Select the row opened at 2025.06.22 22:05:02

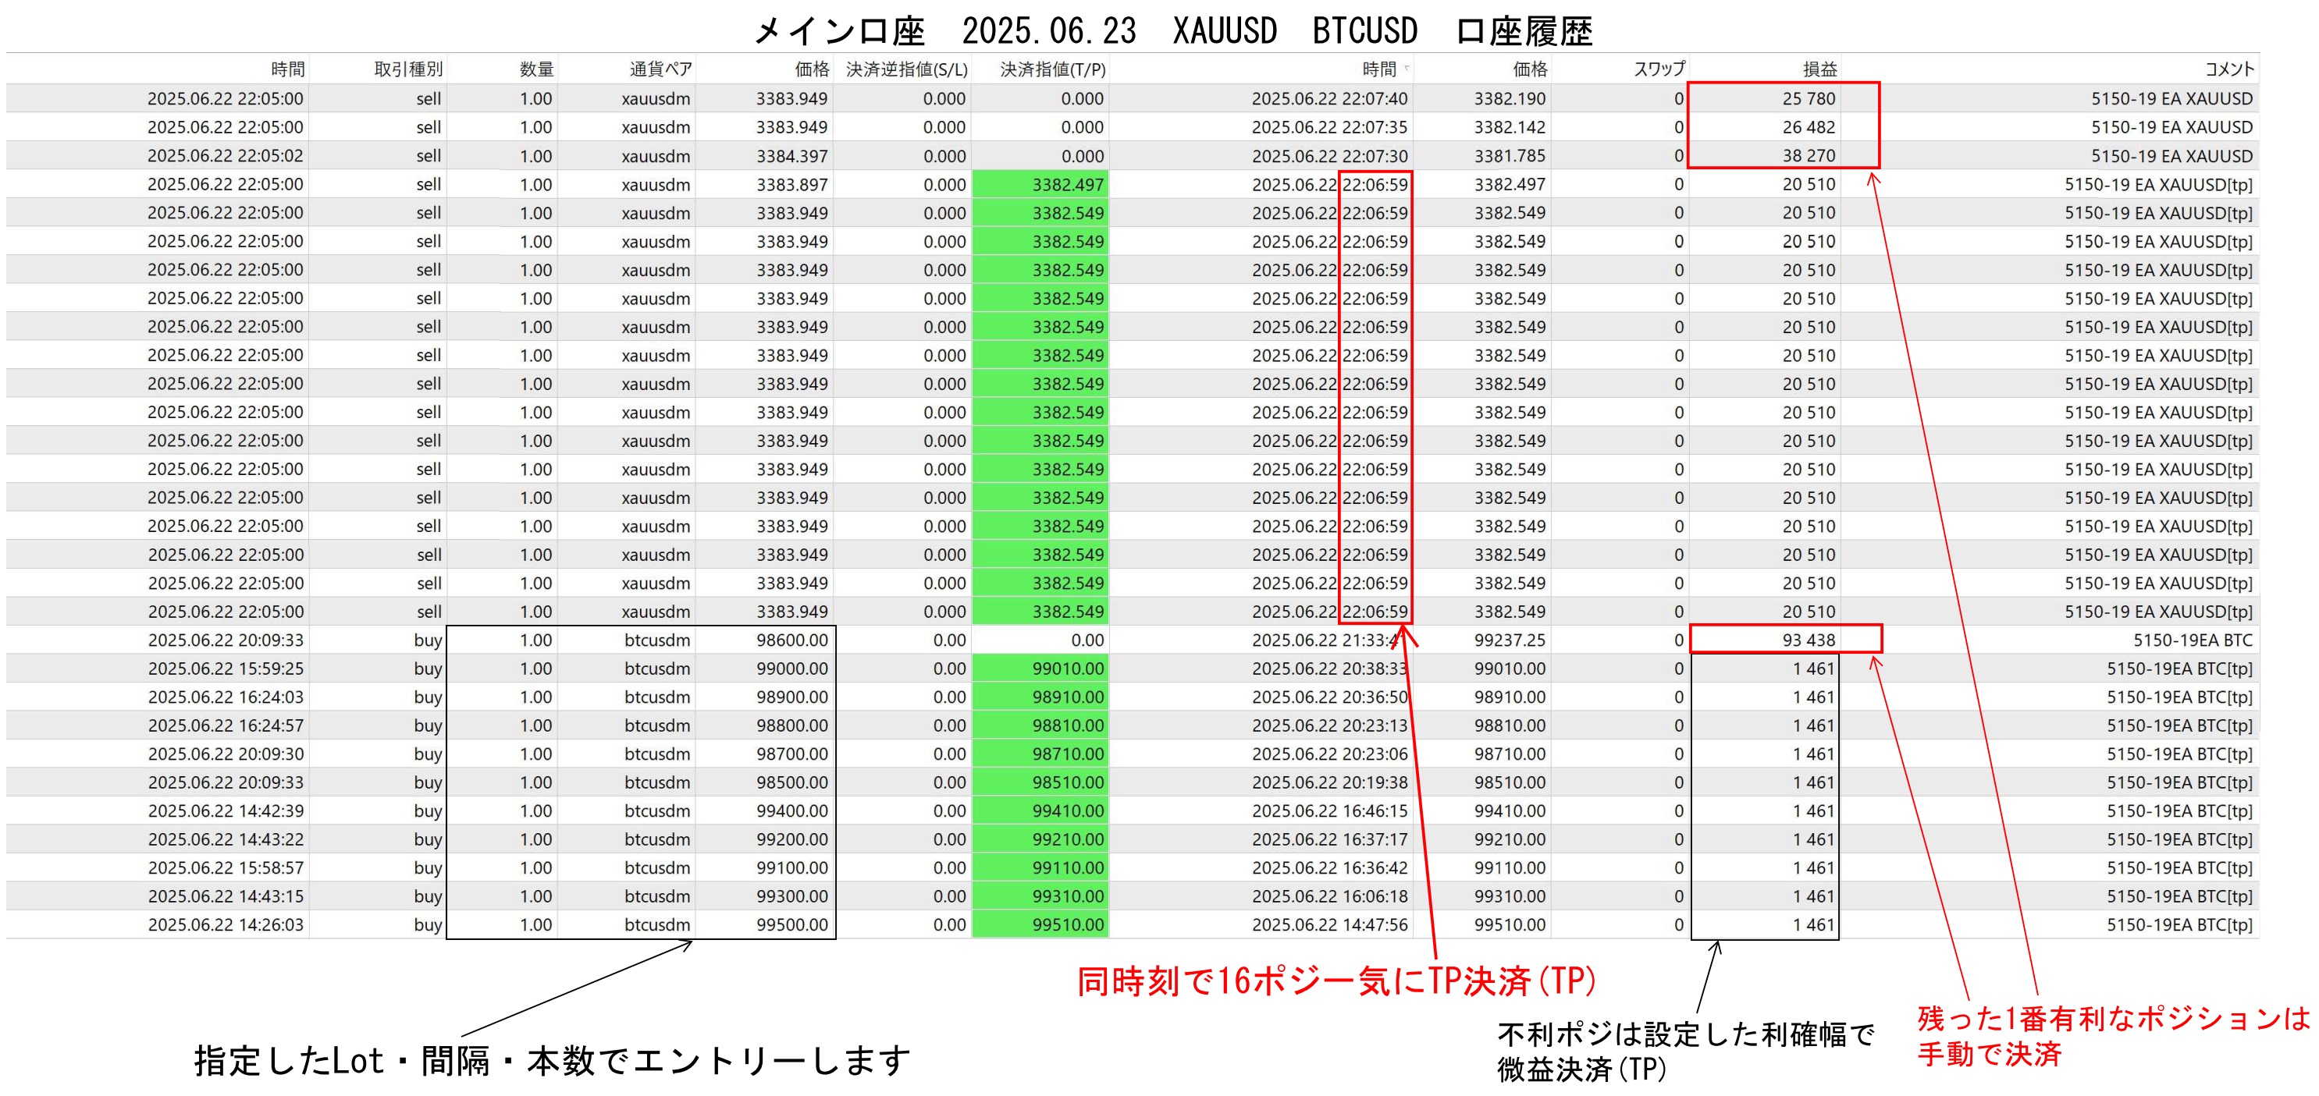225,156
